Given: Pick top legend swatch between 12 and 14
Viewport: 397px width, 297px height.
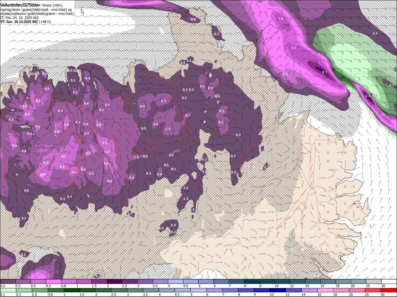Looking at the screenshot, I should point(297,281).
